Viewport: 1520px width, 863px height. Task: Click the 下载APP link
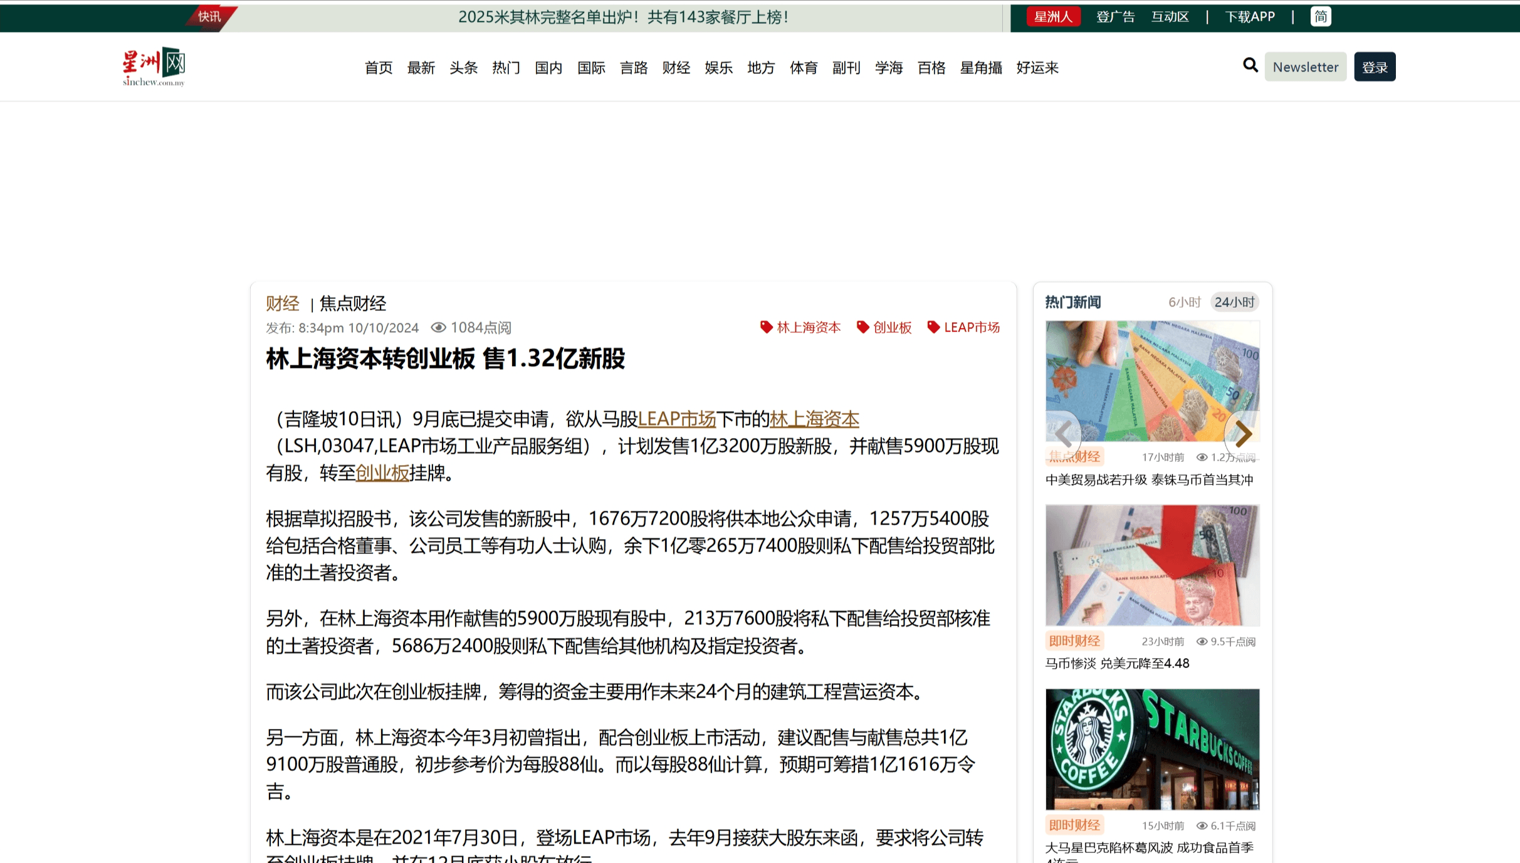(x=1250, y=17)
